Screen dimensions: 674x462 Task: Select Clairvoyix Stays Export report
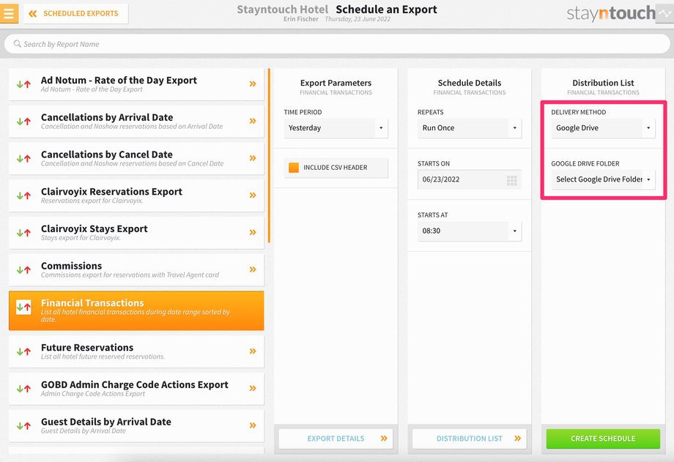pos(136,233)
